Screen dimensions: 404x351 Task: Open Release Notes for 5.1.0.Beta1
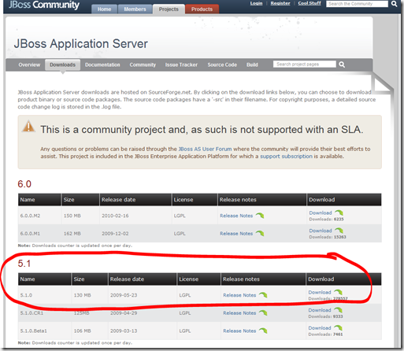pyautogui.click(x=239, y=331)
